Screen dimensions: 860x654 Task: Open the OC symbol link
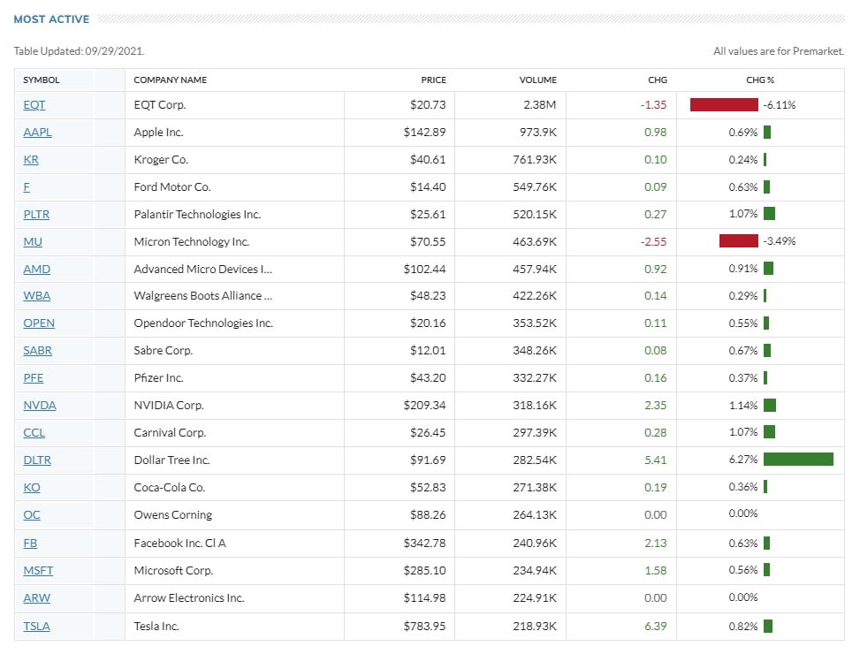[31, 514]
